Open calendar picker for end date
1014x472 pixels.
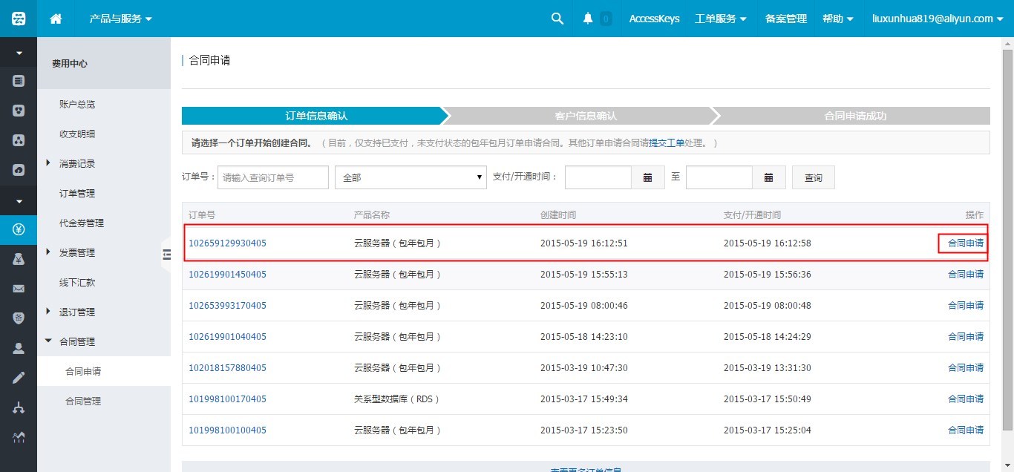[x=768, y=177]
